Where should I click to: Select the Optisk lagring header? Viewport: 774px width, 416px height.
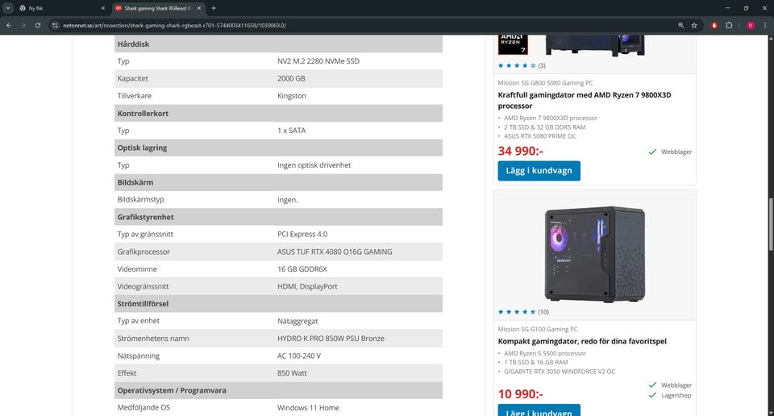click(278, 148)
